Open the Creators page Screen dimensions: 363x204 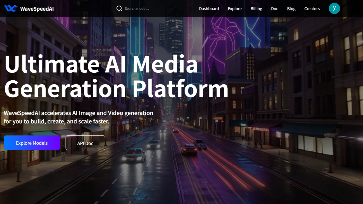click(x=312, y=9)
